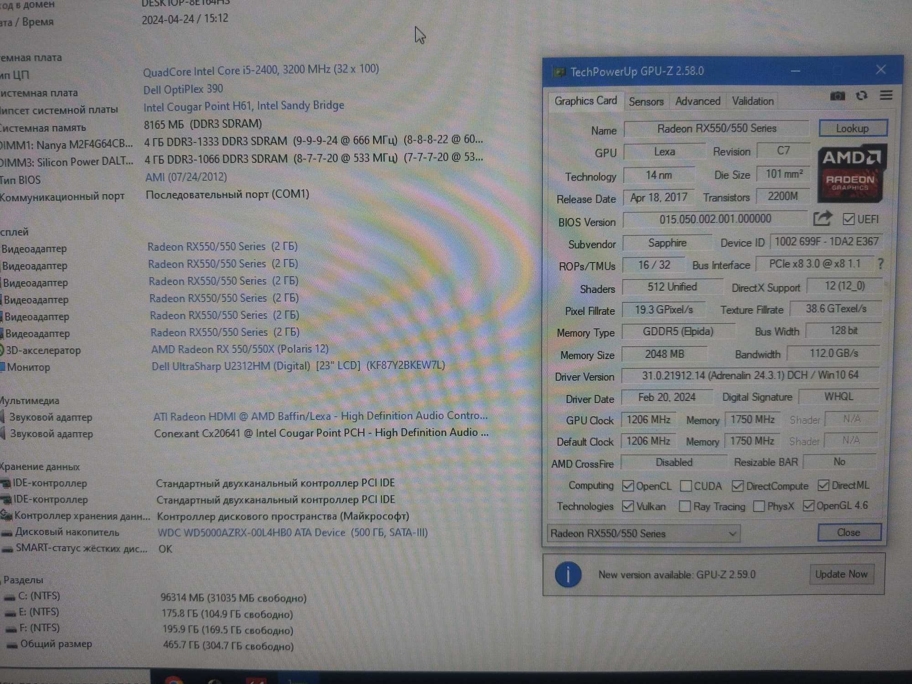Open the Dell UltraSharp U2312HM monitor link

click(298, 366)
